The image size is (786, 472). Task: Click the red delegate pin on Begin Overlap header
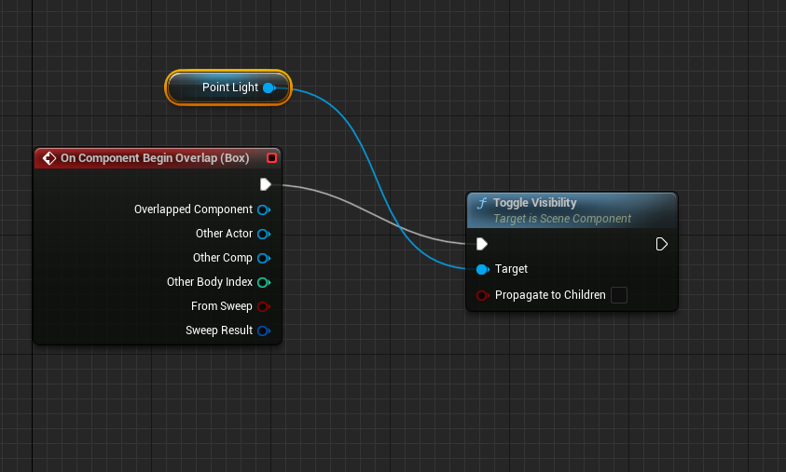pyautogui.click(x=271, y=158)
